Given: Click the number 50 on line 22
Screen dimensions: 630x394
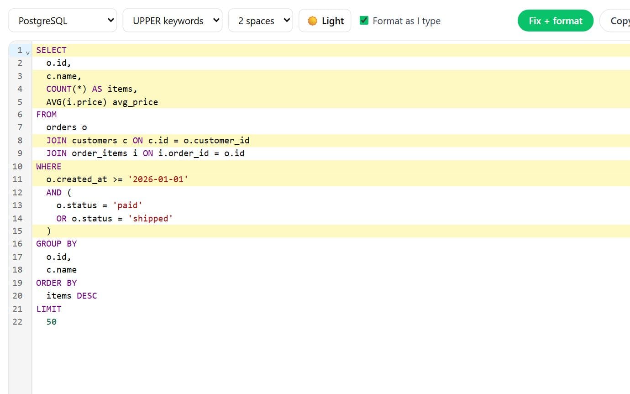Looking at the screenshot, I should 52,322.
